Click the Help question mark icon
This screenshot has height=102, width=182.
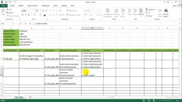point(164,2)
